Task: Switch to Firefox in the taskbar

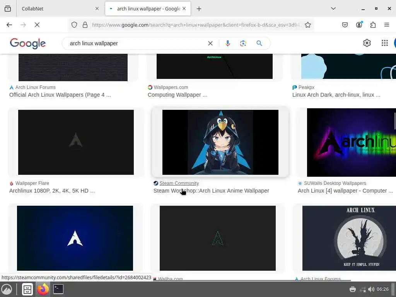Action: (43, 289)
